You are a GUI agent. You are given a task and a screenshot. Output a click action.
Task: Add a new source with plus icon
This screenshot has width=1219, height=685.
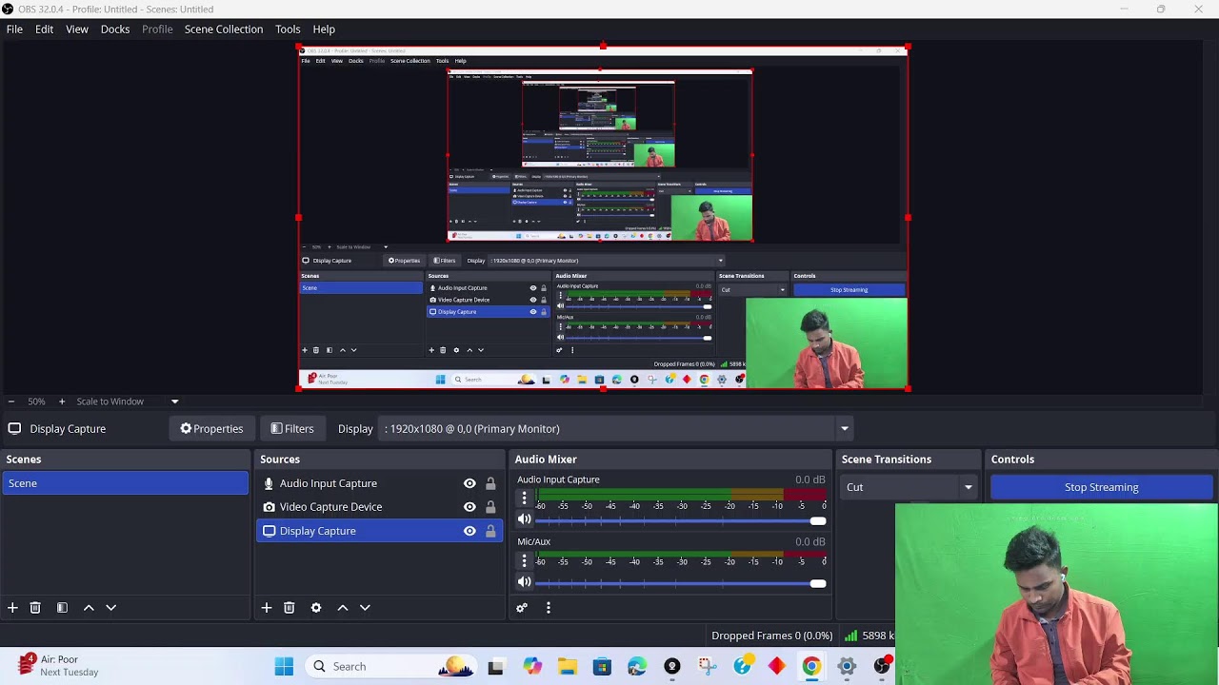click(x=267, y=607)
